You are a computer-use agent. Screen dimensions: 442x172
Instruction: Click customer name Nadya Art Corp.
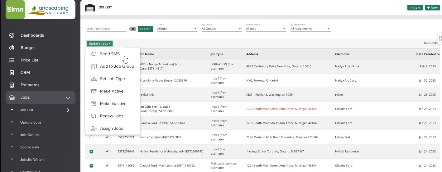(x=346, y=80)
